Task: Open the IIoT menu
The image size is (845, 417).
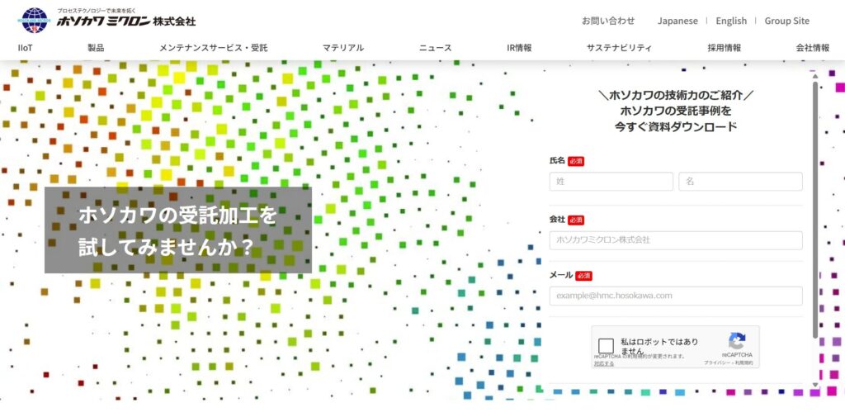Action: pos(26,47)
